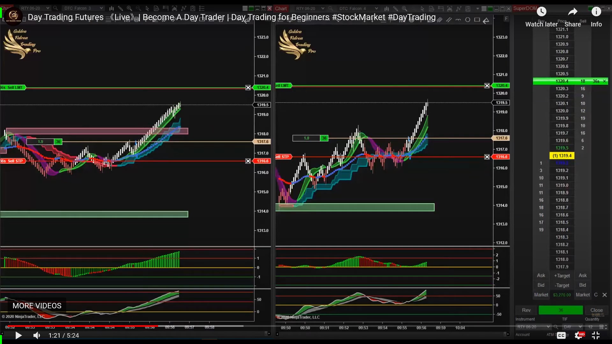This screenshot has height=344, width=612.
Task: Open the properties list icon in left chart
Action: (x=202, y=8)
